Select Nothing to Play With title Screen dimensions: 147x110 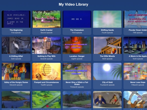[x=46, y=56]
